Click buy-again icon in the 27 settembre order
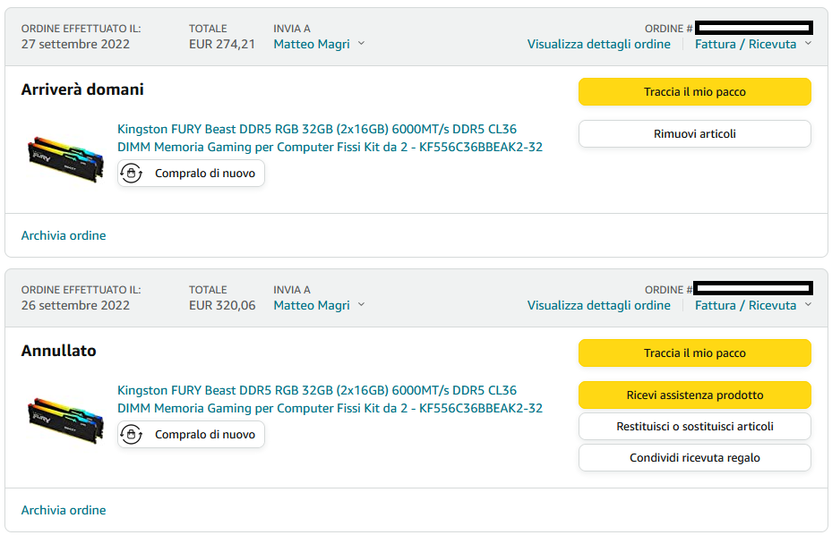Screen dimensions: 832x535 point(131,173)
